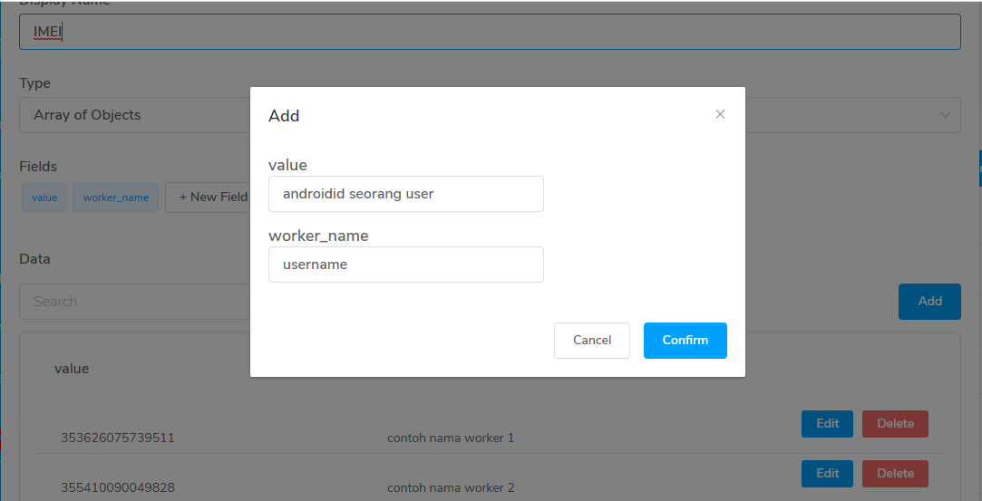
Task: Click the Display Name field containing IMEI
Action: pos(490,32)
